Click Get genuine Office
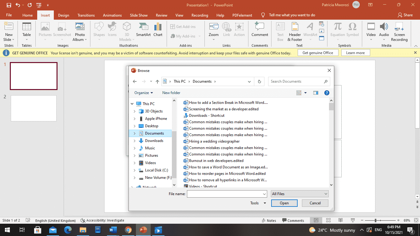Viewport: 420px width, 236px height. (x=318, y=52)
